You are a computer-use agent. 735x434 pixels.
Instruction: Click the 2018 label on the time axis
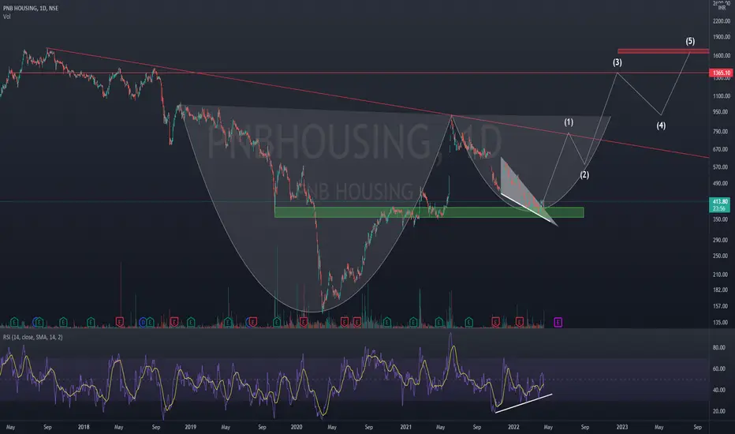click(x=84, y=427)
